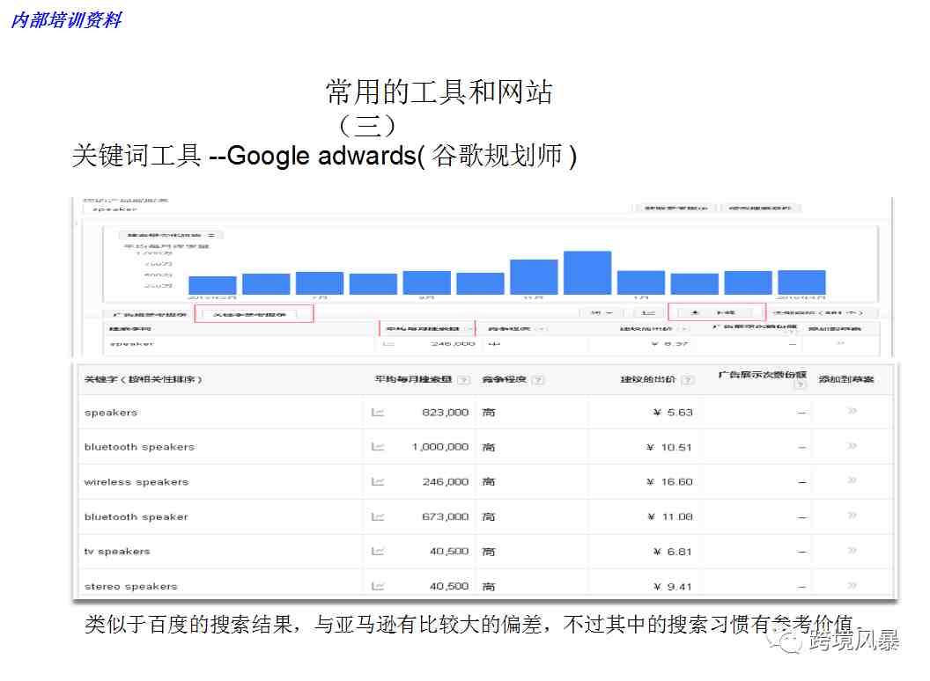Add tv speakers to plan via arrow icon
This screenshot has width=930, height=681.
[852, 551]
